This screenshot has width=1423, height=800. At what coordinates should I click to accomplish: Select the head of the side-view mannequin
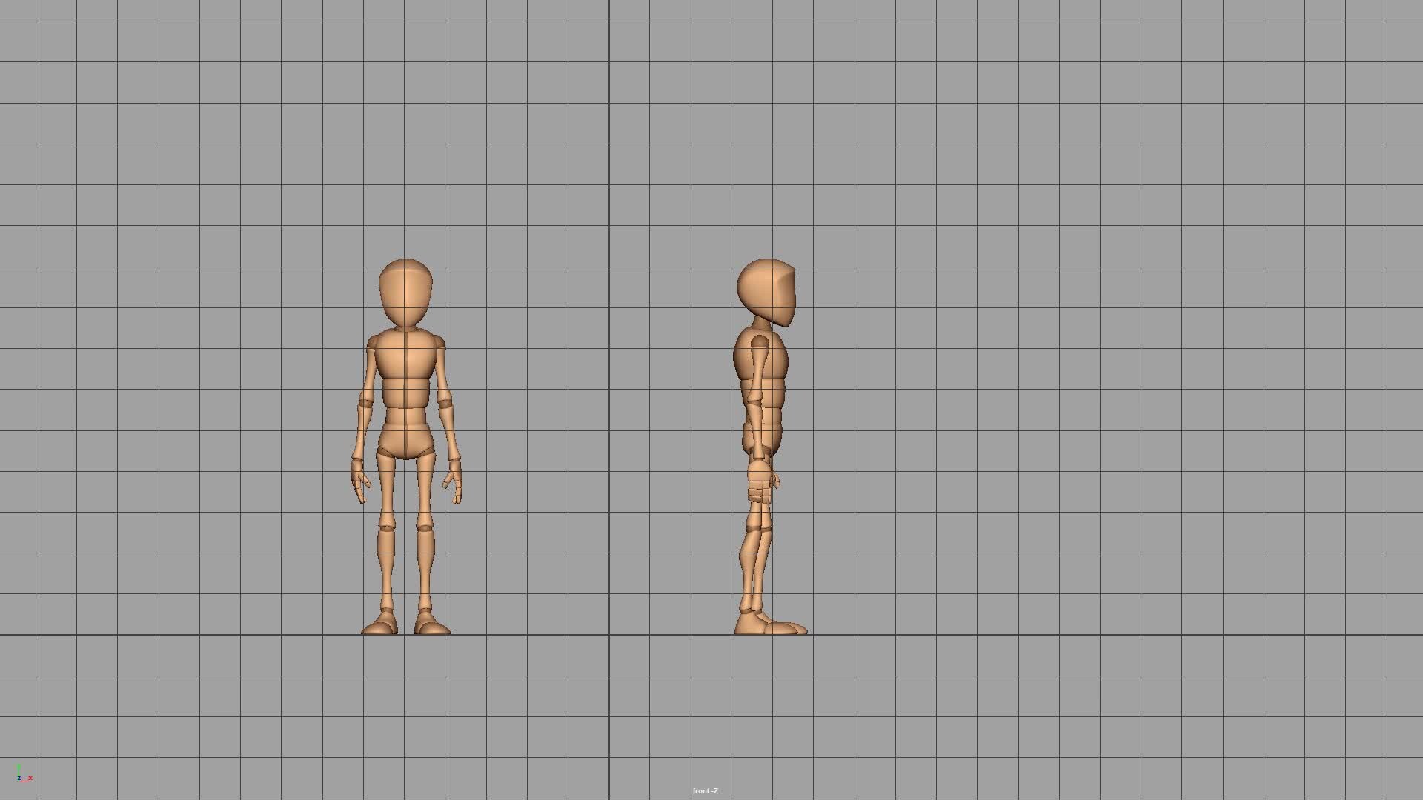pos(767,289)
